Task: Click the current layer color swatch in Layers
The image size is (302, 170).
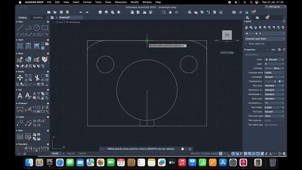Action: 256,34
